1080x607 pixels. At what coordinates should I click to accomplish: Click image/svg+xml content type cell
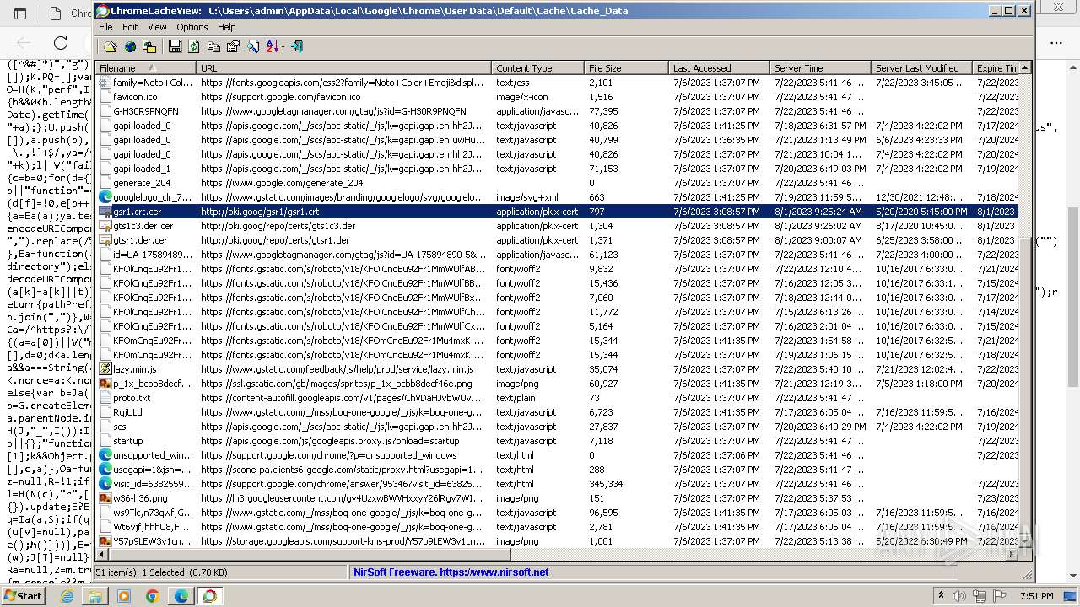[x=527, y=197]
